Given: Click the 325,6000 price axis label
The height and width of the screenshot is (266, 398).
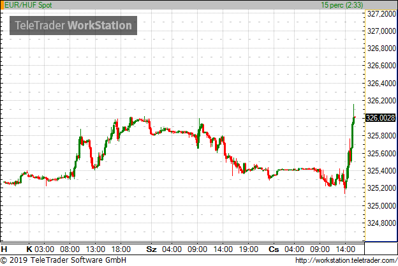Looking at the screenshot, I should click(381, 153).
